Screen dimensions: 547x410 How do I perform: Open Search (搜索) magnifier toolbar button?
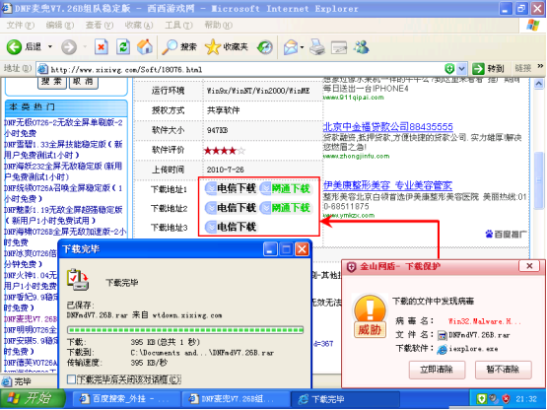pos(179,46)
